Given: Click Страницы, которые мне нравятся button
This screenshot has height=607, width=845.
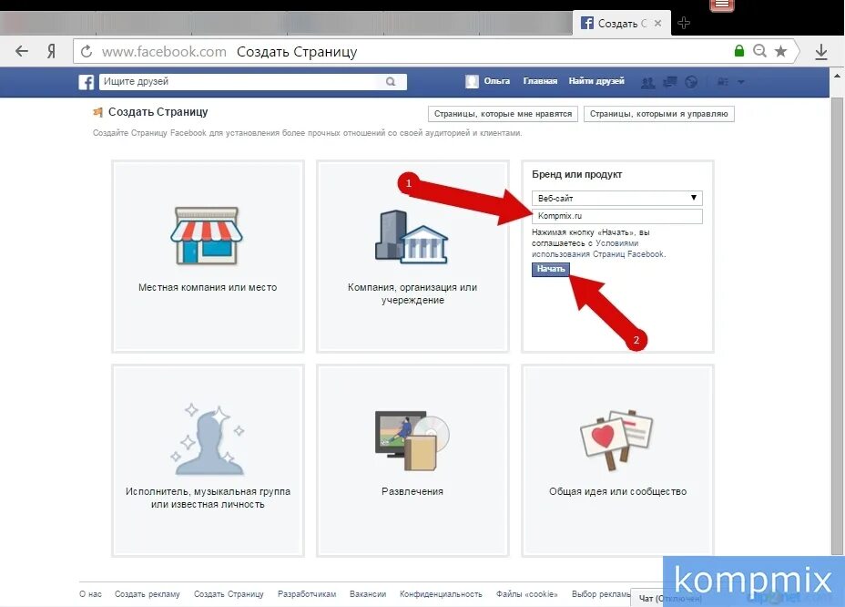Looking at the screenshot, I should coord(503,114).
